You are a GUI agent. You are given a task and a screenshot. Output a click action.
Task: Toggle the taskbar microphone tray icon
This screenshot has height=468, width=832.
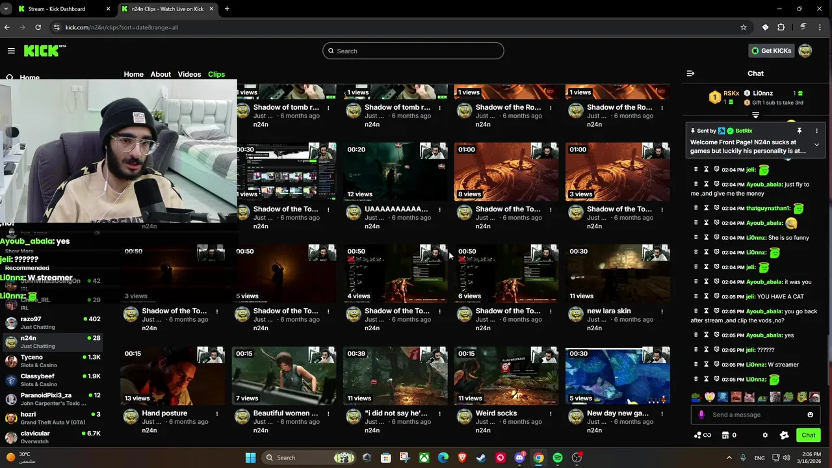[x=743, y=458]
